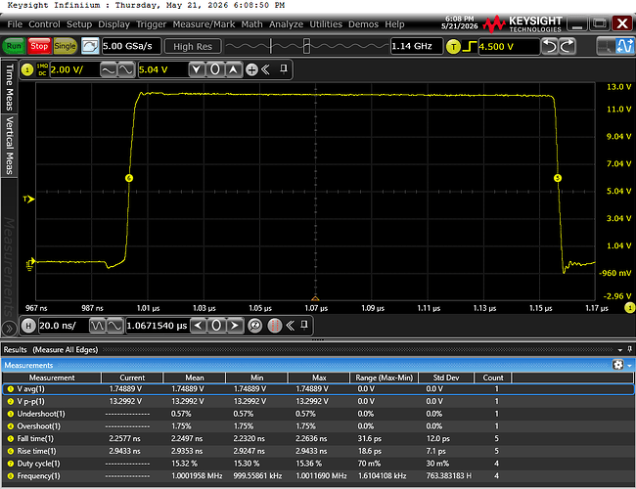
Task: Open the 1.14 GHz bandwidth field
Action: [x=416, y=46]
